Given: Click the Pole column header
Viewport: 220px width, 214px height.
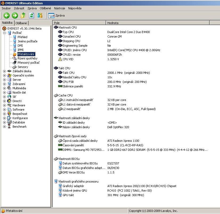Looking at the screenshot, I should (x=79, y=23).
